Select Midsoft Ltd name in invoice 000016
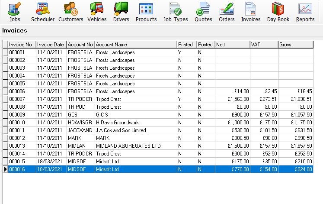The height and width of the screenshot is (204, 323). [x=136, y=169]
